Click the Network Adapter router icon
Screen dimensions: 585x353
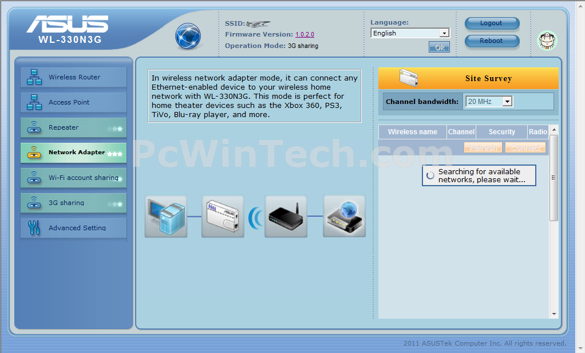[34, 152]
